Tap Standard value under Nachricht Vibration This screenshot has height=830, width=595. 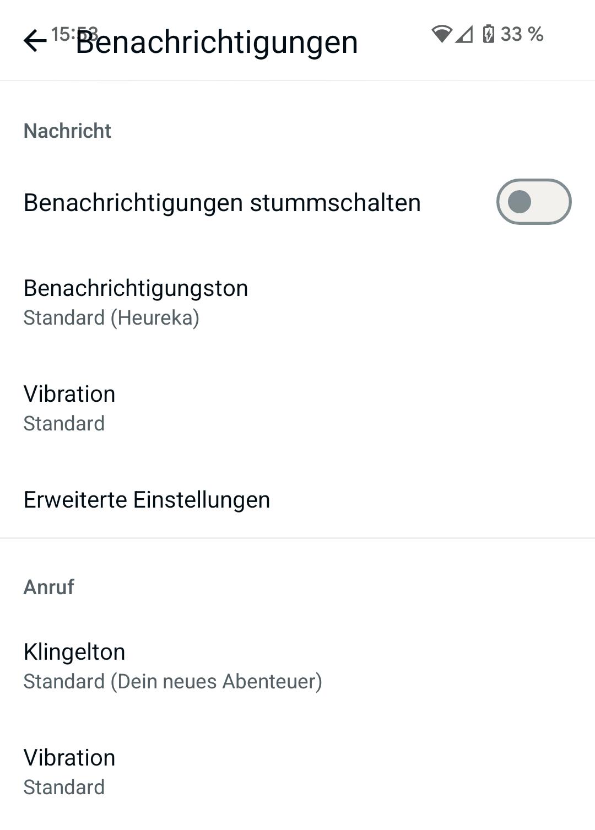64,424
